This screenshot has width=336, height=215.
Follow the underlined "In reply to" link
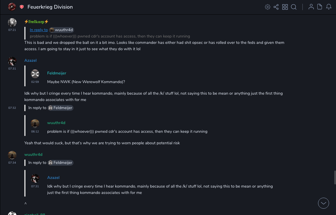tap(39, 30)
